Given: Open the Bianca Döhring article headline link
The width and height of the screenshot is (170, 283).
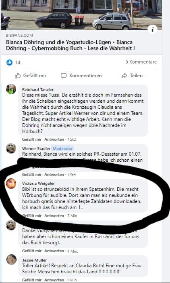Looking at the screenshot, I should click(x=70, y=45).
